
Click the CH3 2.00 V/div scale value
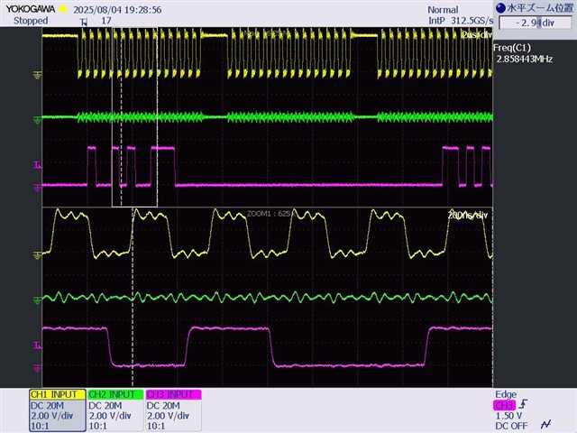169,416
